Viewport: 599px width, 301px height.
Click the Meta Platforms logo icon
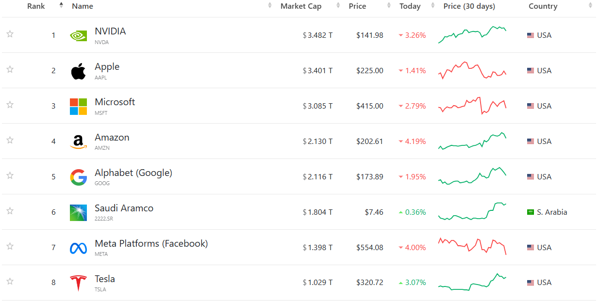(78, 248)
